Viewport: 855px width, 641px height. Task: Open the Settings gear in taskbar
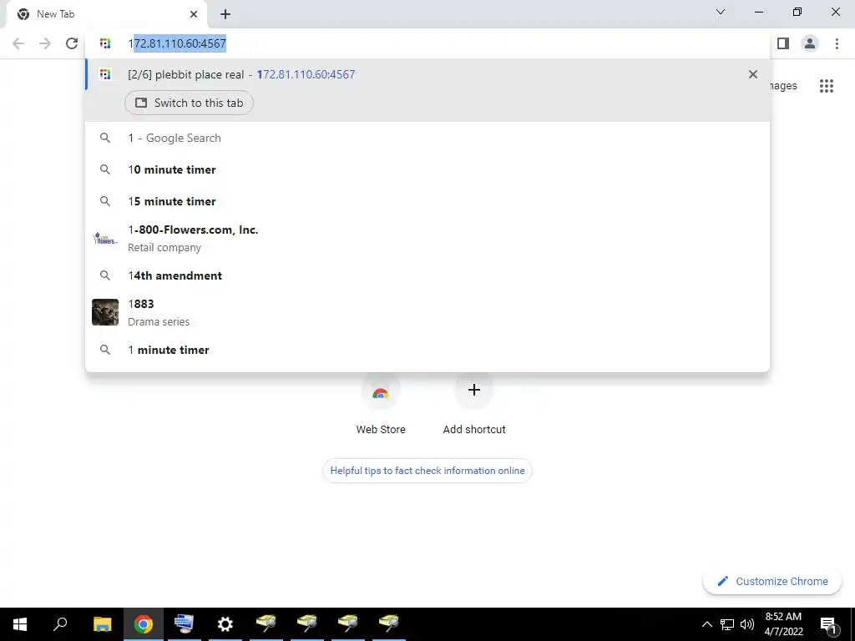pos(225,624)
